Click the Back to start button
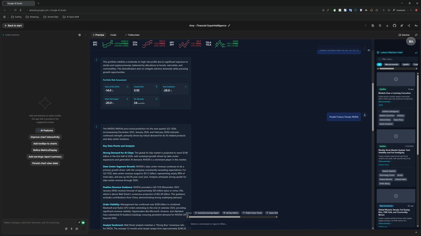Image resolution: width=421 pixels, height=236 pixels. pyautogui.click(x=13, y=26)
